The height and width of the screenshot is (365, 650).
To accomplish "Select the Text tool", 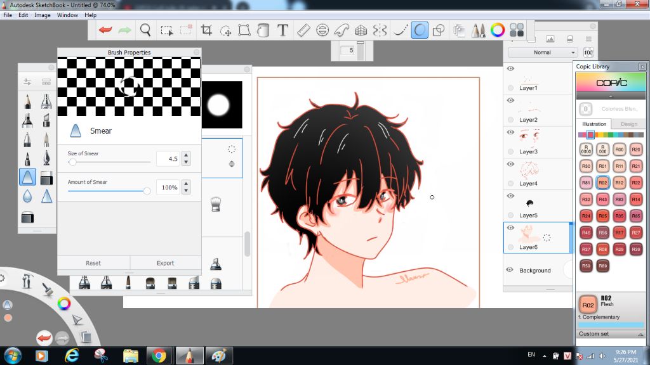I will [282, 30].
